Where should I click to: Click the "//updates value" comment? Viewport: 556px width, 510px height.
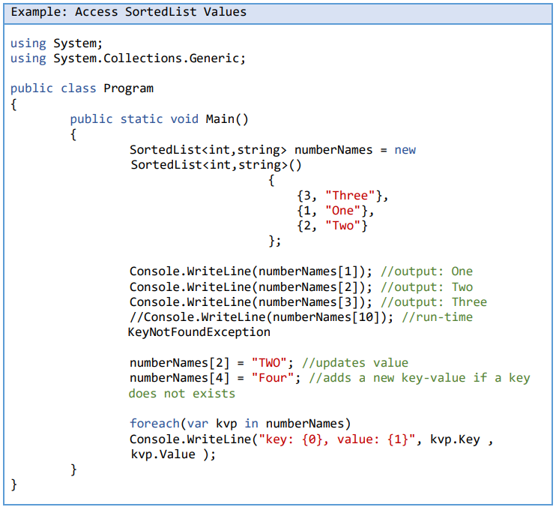355,363
